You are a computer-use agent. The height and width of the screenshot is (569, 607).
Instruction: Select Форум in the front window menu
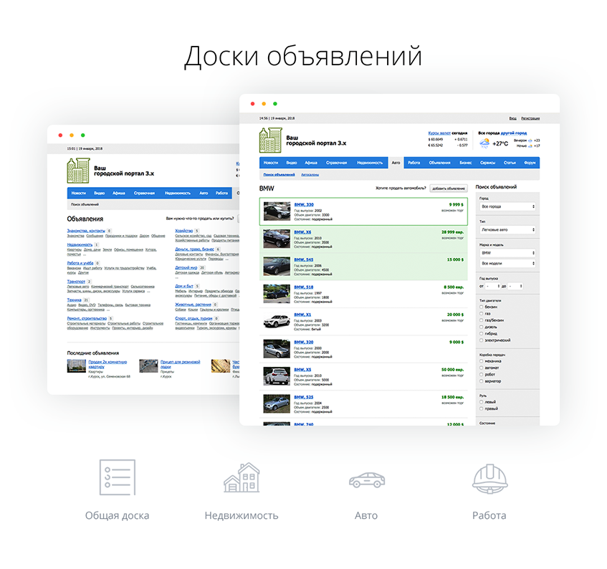530,163
